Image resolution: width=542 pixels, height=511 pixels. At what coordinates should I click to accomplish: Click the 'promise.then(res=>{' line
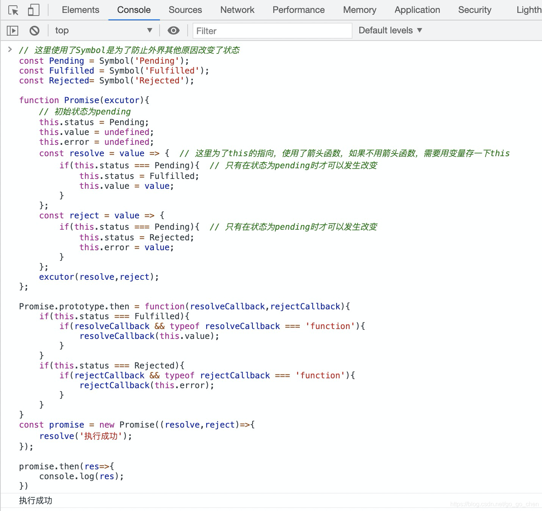click(x=67, y=466)
